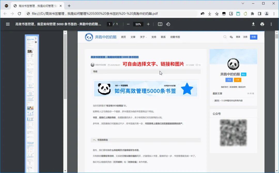Select the page thumbnail in sidebar
This screenshot has height=173, width=279.
(32, 103)
